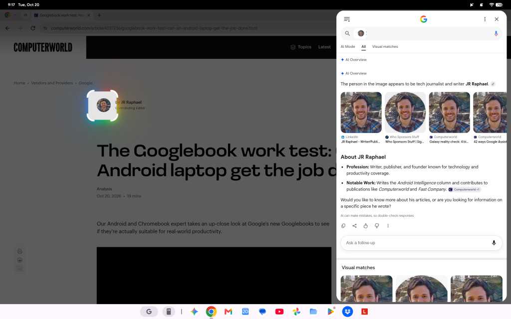Give the AI Overview a thumbs down
Image resolution: width=511 pixels, height=319 pixels.
point(377,226)
